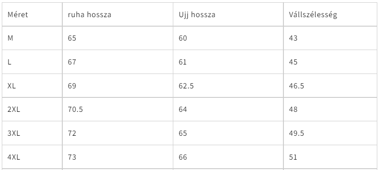Click dress length 65 for size M
This screenshot has height=170, width=380.
[72, 38]
